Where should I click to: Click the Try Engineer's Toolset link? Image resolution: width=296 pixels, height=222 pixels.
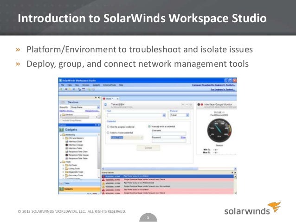click(x=223, y=89)
